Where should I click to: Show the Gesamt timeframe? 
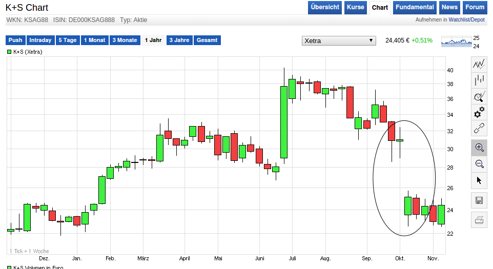click(x=207, y=40)
